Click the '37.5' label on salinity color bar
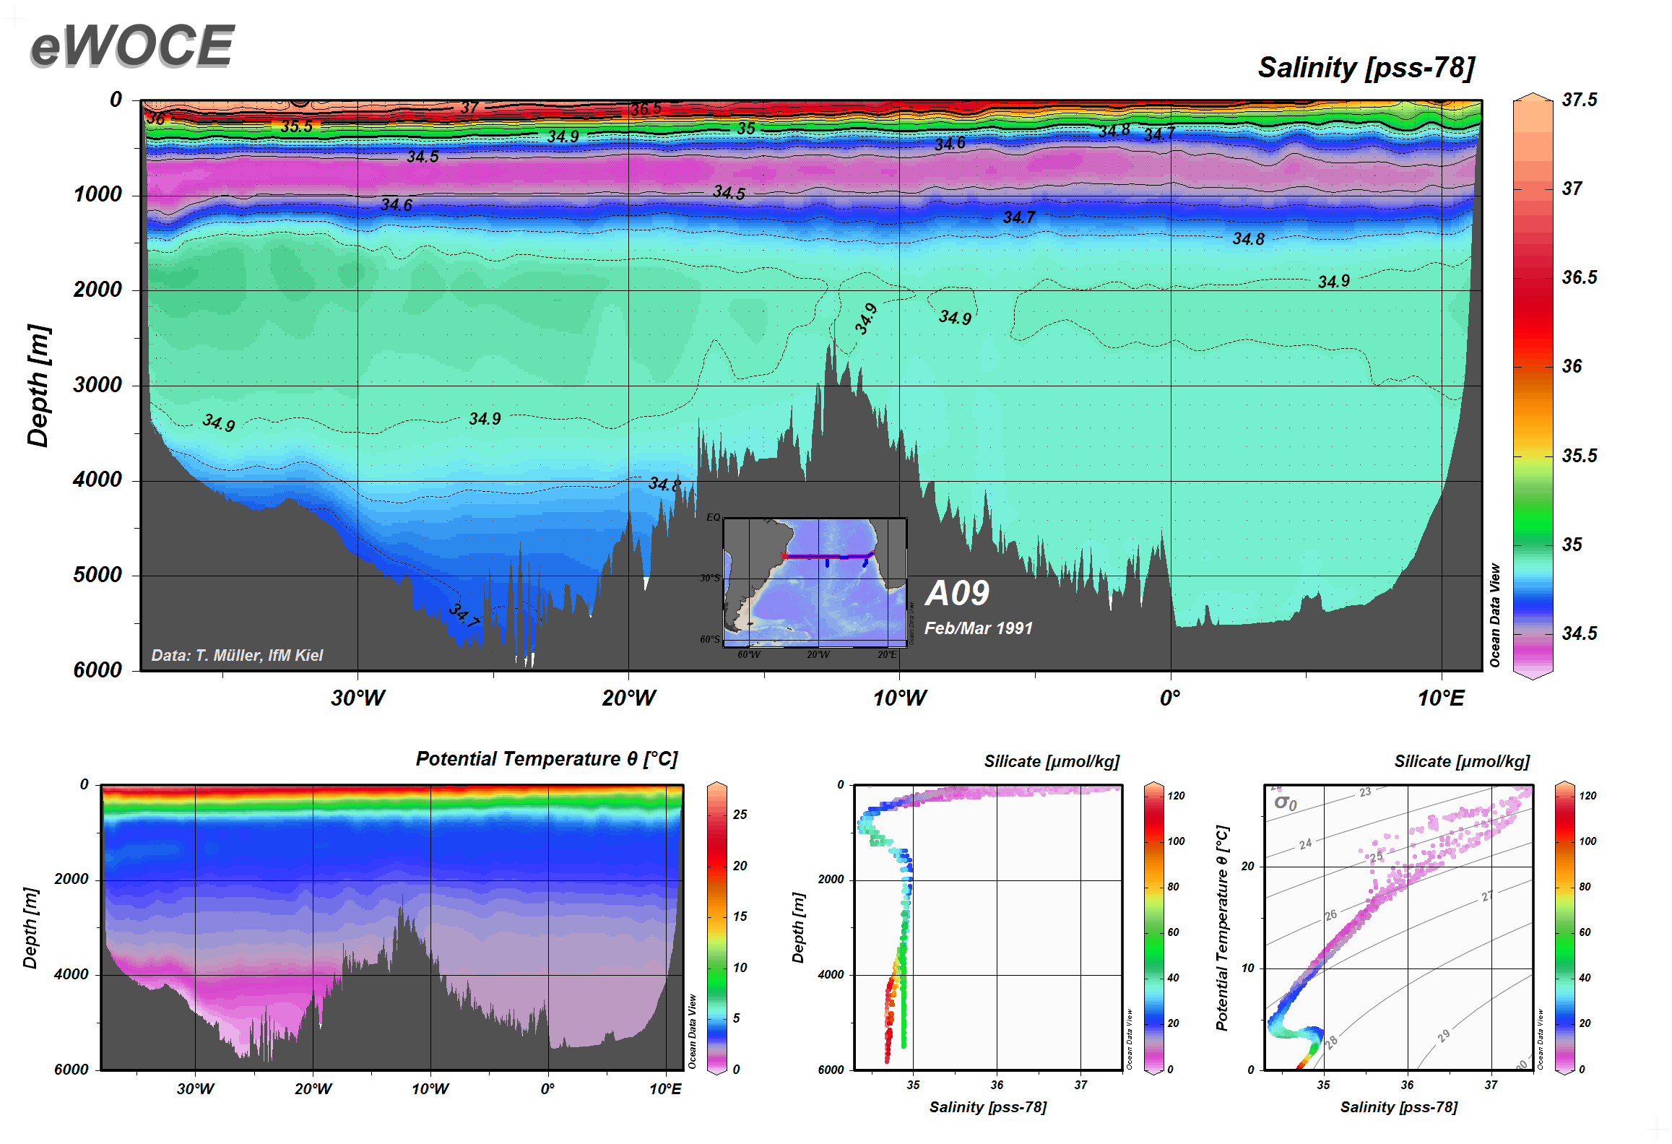This screenshot has width=1672, height=1144. point(1579,100)
